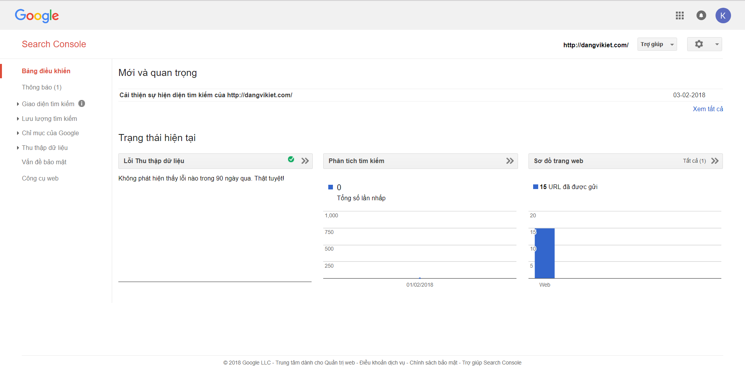The height and width of the screenshot is (368, 745).
Task: Open the settings gear menu
Action: pyautogui.click(x=704, y=44)
